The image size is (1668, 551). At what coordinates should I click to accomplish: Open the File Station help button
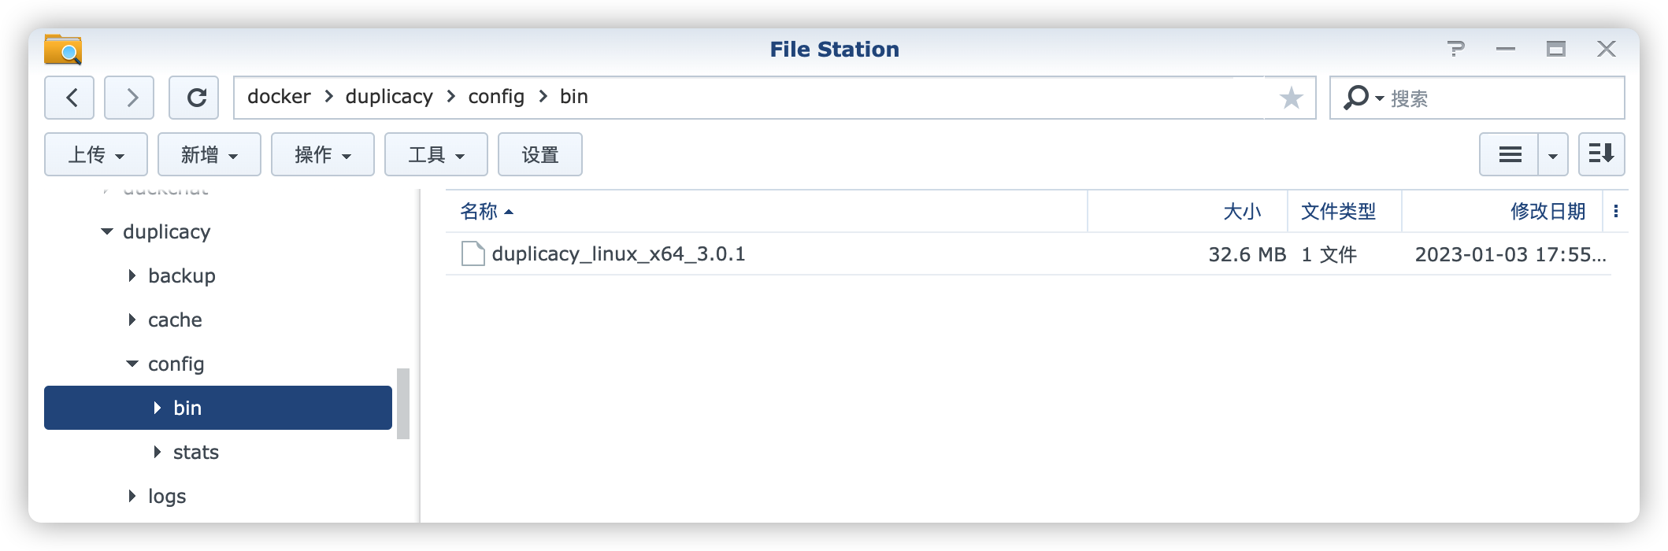[1456, 50]
